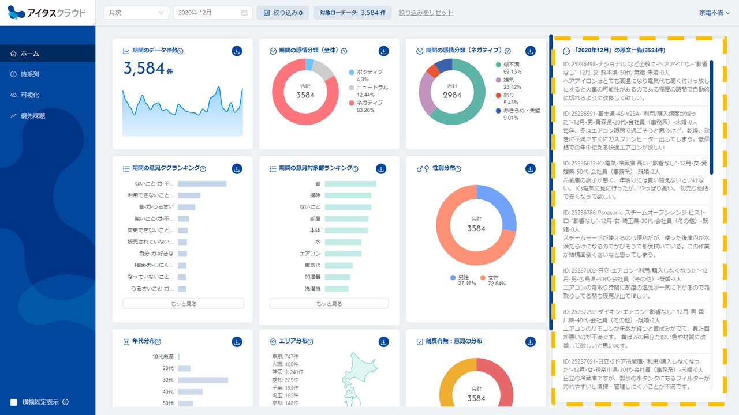Click the 低不満 green legend swatch
The width and height of the screenshot is (739, 415).
[498, 65]
